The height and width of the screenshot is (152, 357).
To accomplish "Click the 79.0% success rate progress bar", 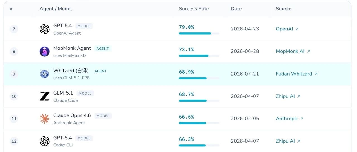I will point(199,33).
